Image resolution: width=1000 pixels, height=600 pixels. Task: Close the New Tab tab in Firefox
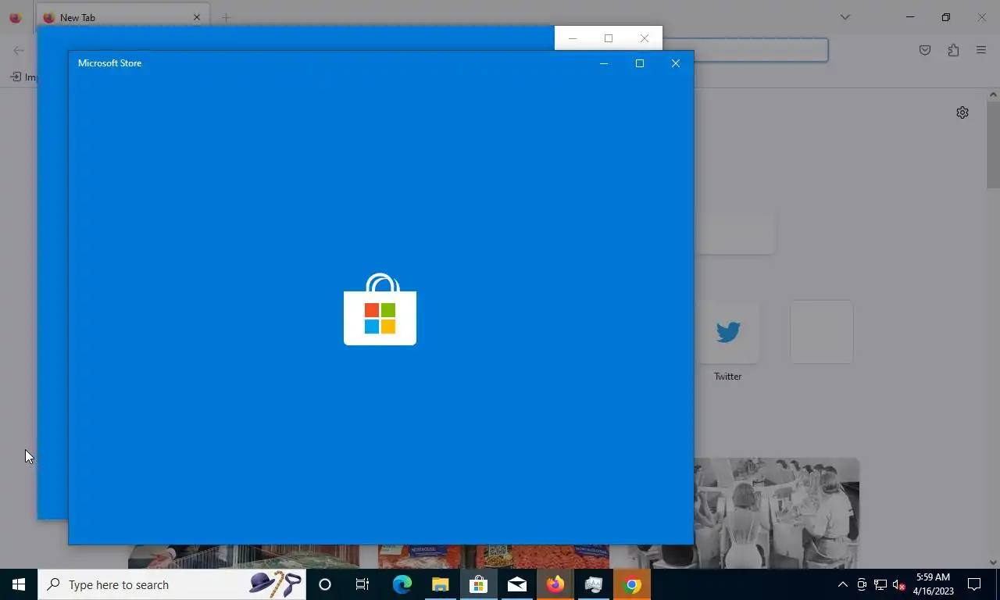pyautogui.click(x=197, y=17)
